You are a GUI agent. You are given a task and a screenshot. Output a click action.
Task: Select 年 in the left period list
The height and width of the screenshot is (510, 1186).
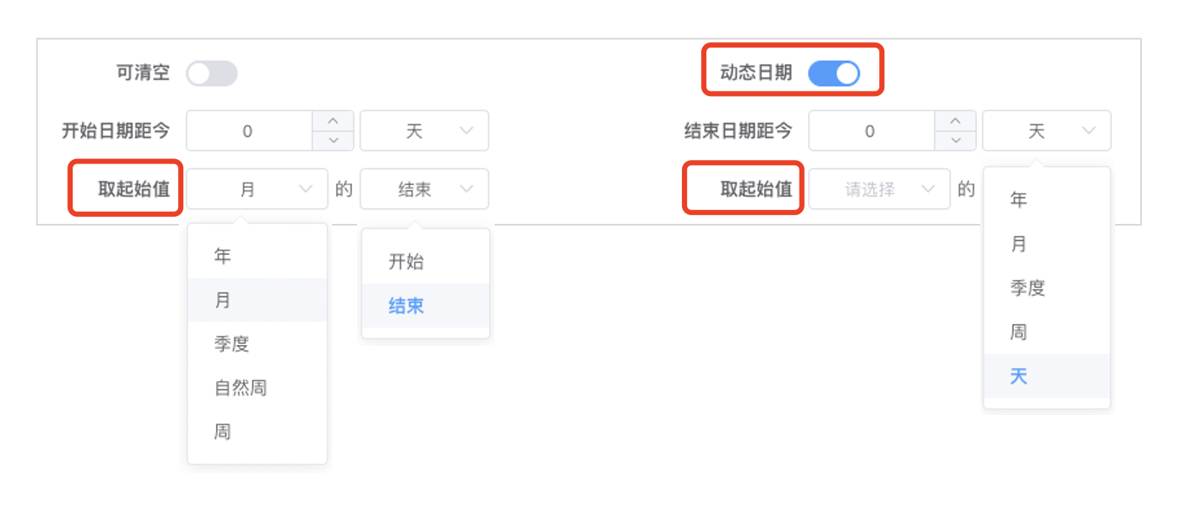tap(258, 257)
